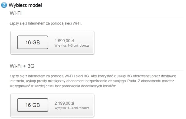Click the Wybierz model heading
The width and height of the screenshot is (186, 119).
click(25, 5)
